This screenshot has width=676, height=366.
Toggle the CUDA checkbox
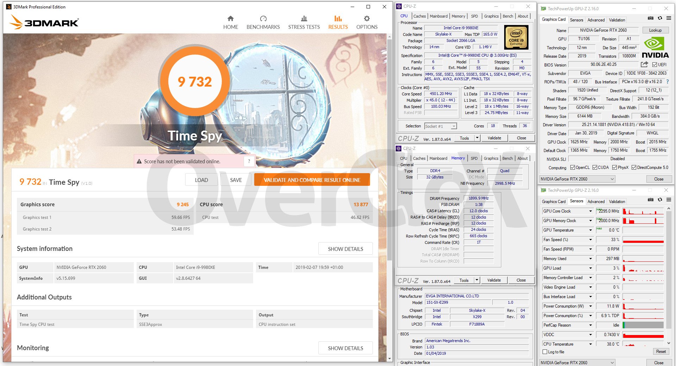point(595,168)
